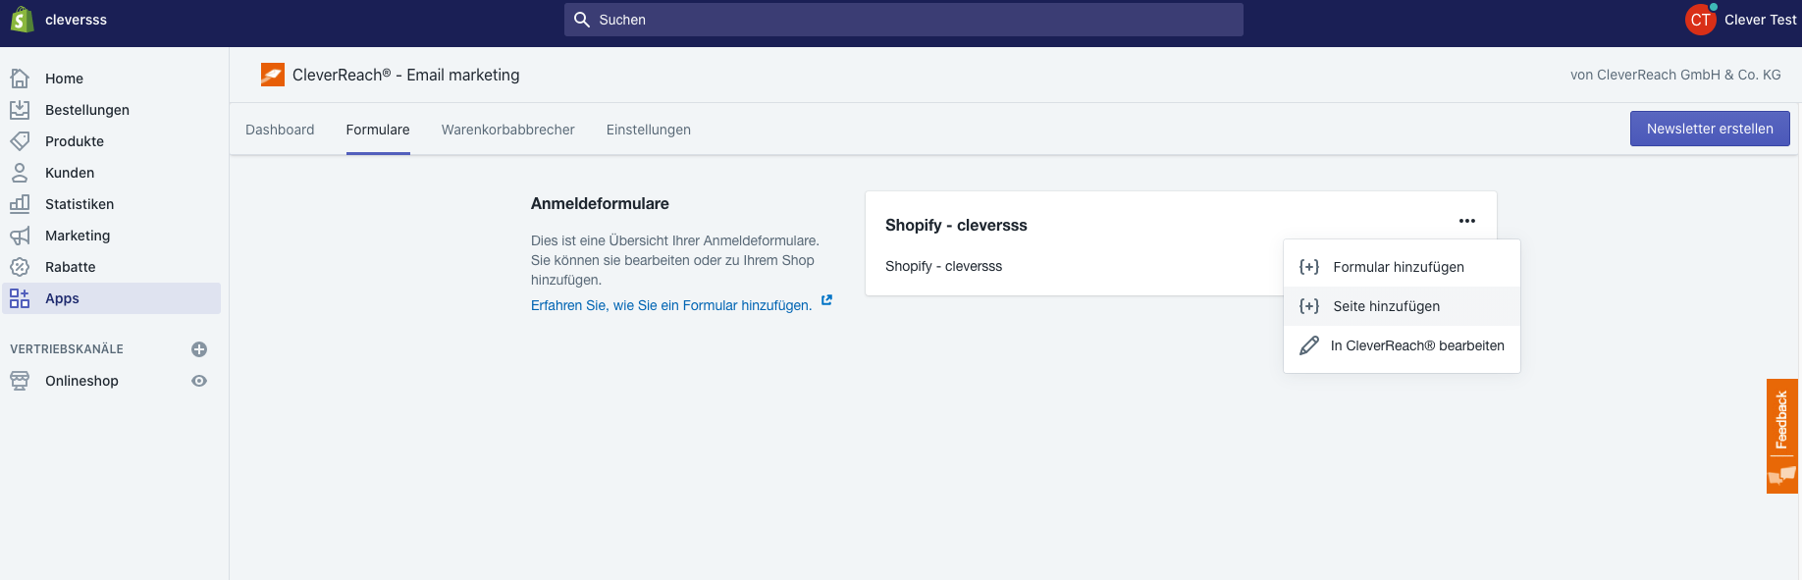Click into the Suchen search field

[903, 20]
